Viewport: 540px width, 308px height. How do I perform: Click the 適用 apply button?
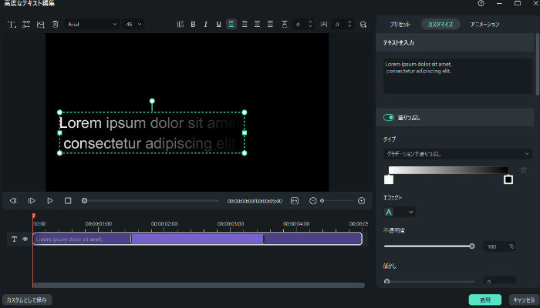point(485,300)
